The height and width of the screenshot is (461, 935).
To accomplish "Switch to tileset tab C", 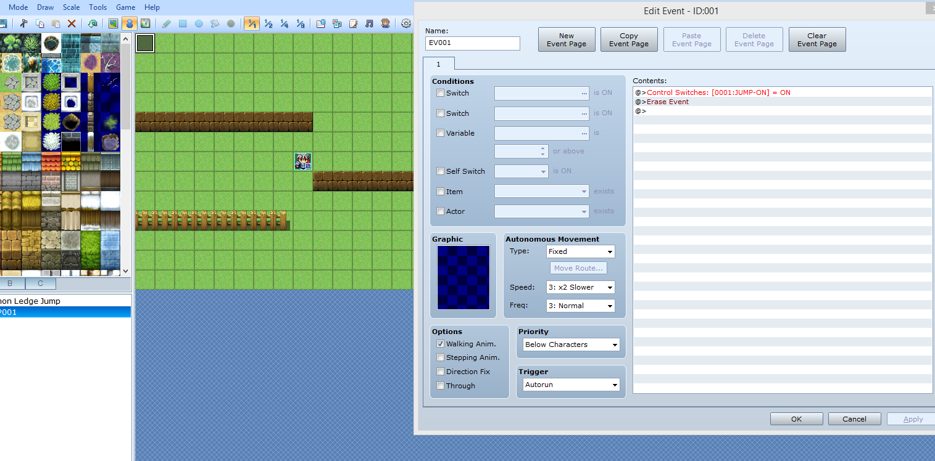I will coord(40,283).
